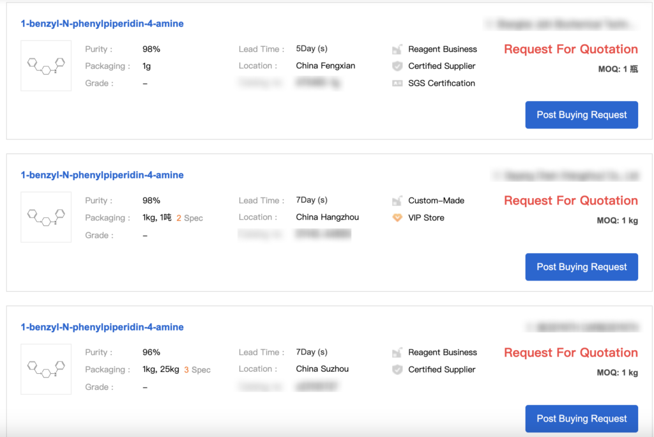
Task: Open molecule structure thumbnail in first listing
Action: 46,66
